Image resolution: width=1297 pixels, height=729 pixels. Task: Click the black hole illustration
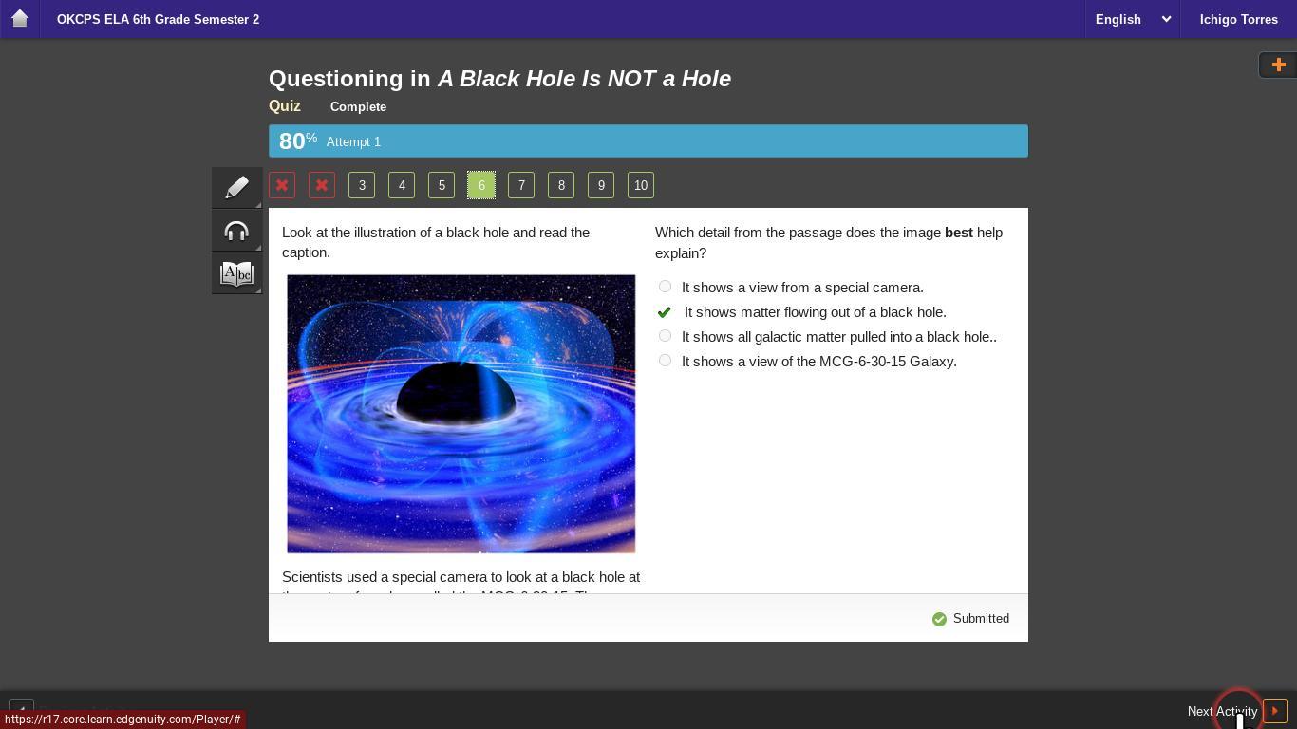[x=461, y=414]
